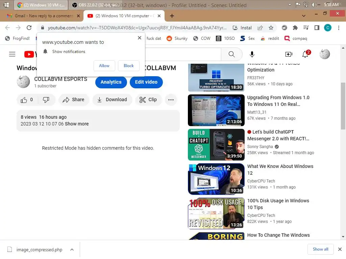This screenshot has width=346, height=259.
Task: Share the video
Action: pyautogui.click(x=74, y=100)
